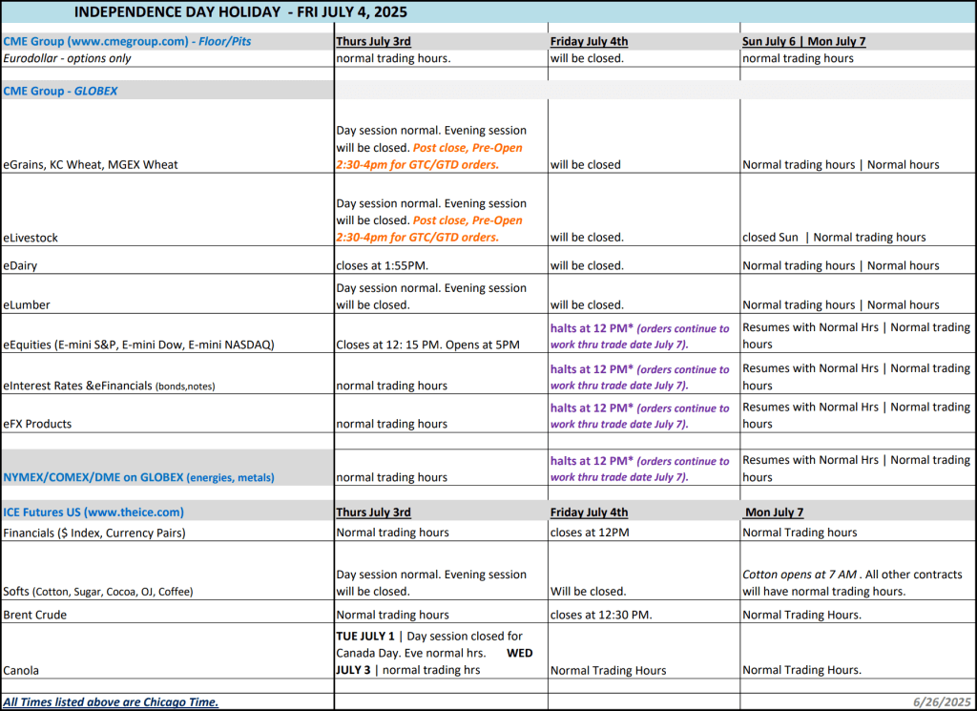Click the 'eFX Products' row label

tap(37, 424)
